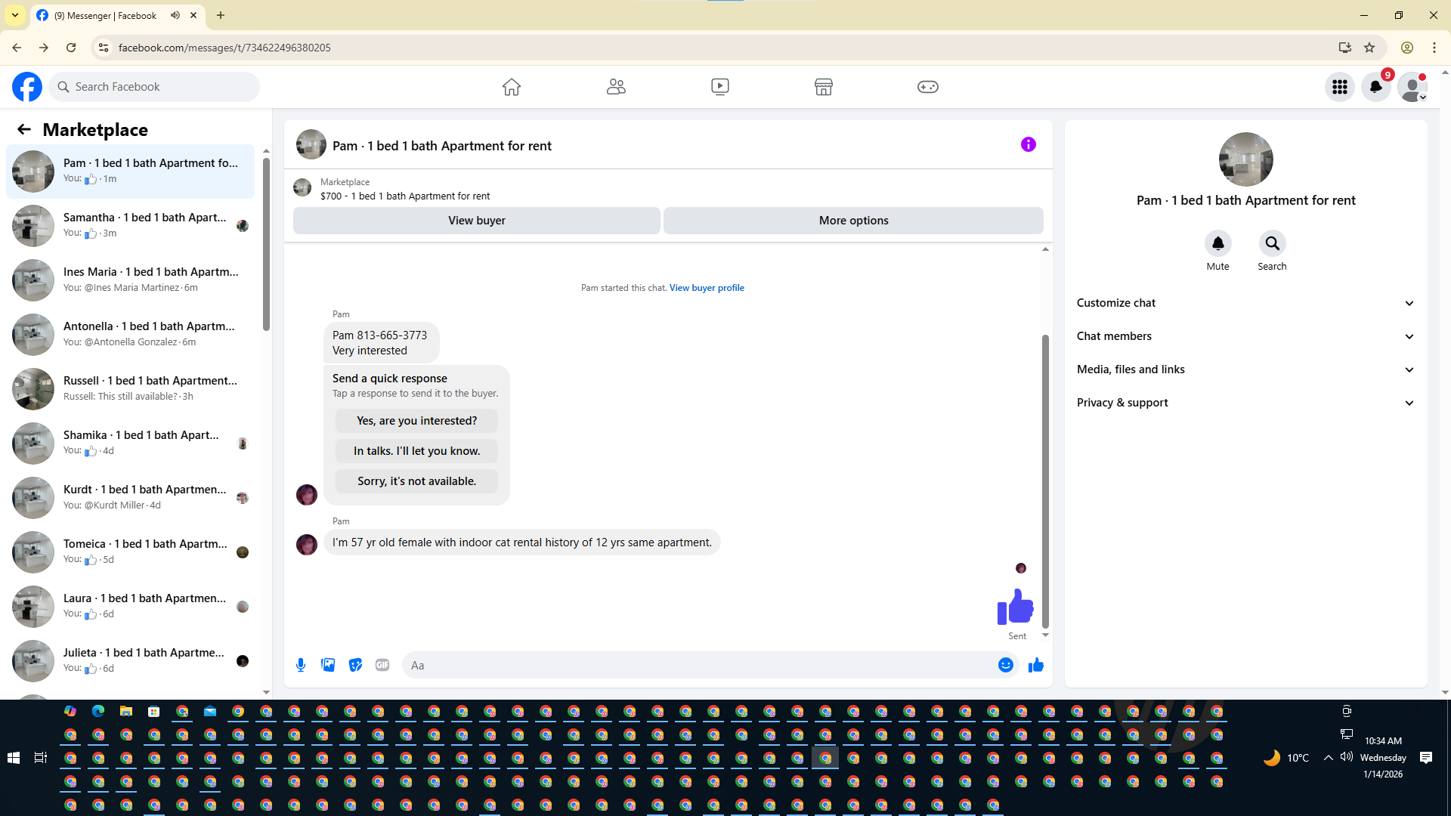Open View buyer profile link
This screenshot has width=1451, height=816.
707,288
